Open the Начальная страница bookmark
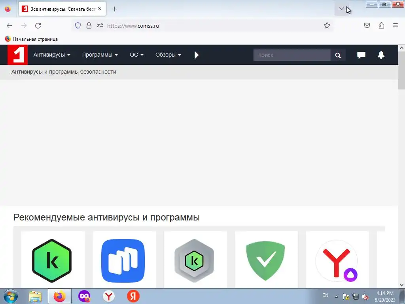This screenshot has width=405, height=304. coord(31,39)
